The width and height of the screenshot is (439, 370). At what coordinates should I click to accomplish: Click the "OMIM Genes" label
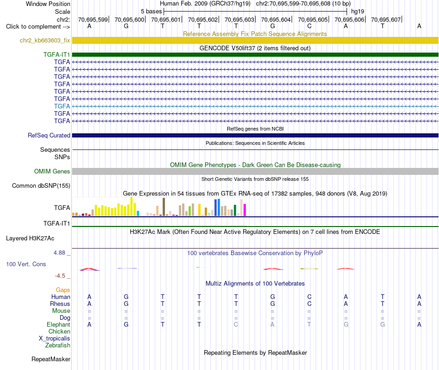point(52,171)
